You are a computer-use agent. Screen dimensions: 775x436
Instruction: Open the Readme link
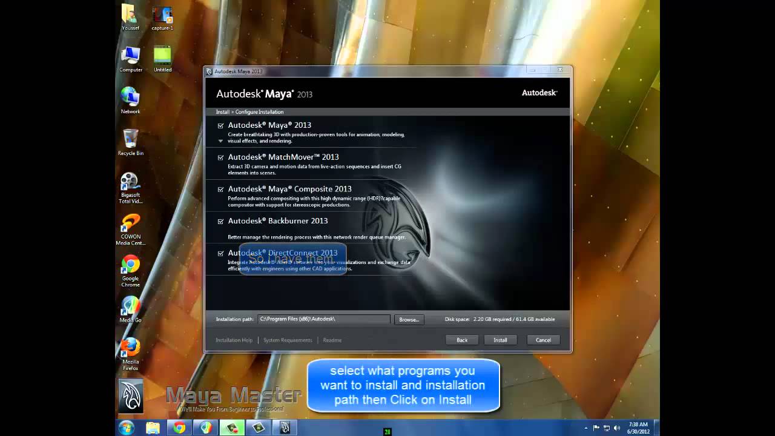tap(332, 340)
